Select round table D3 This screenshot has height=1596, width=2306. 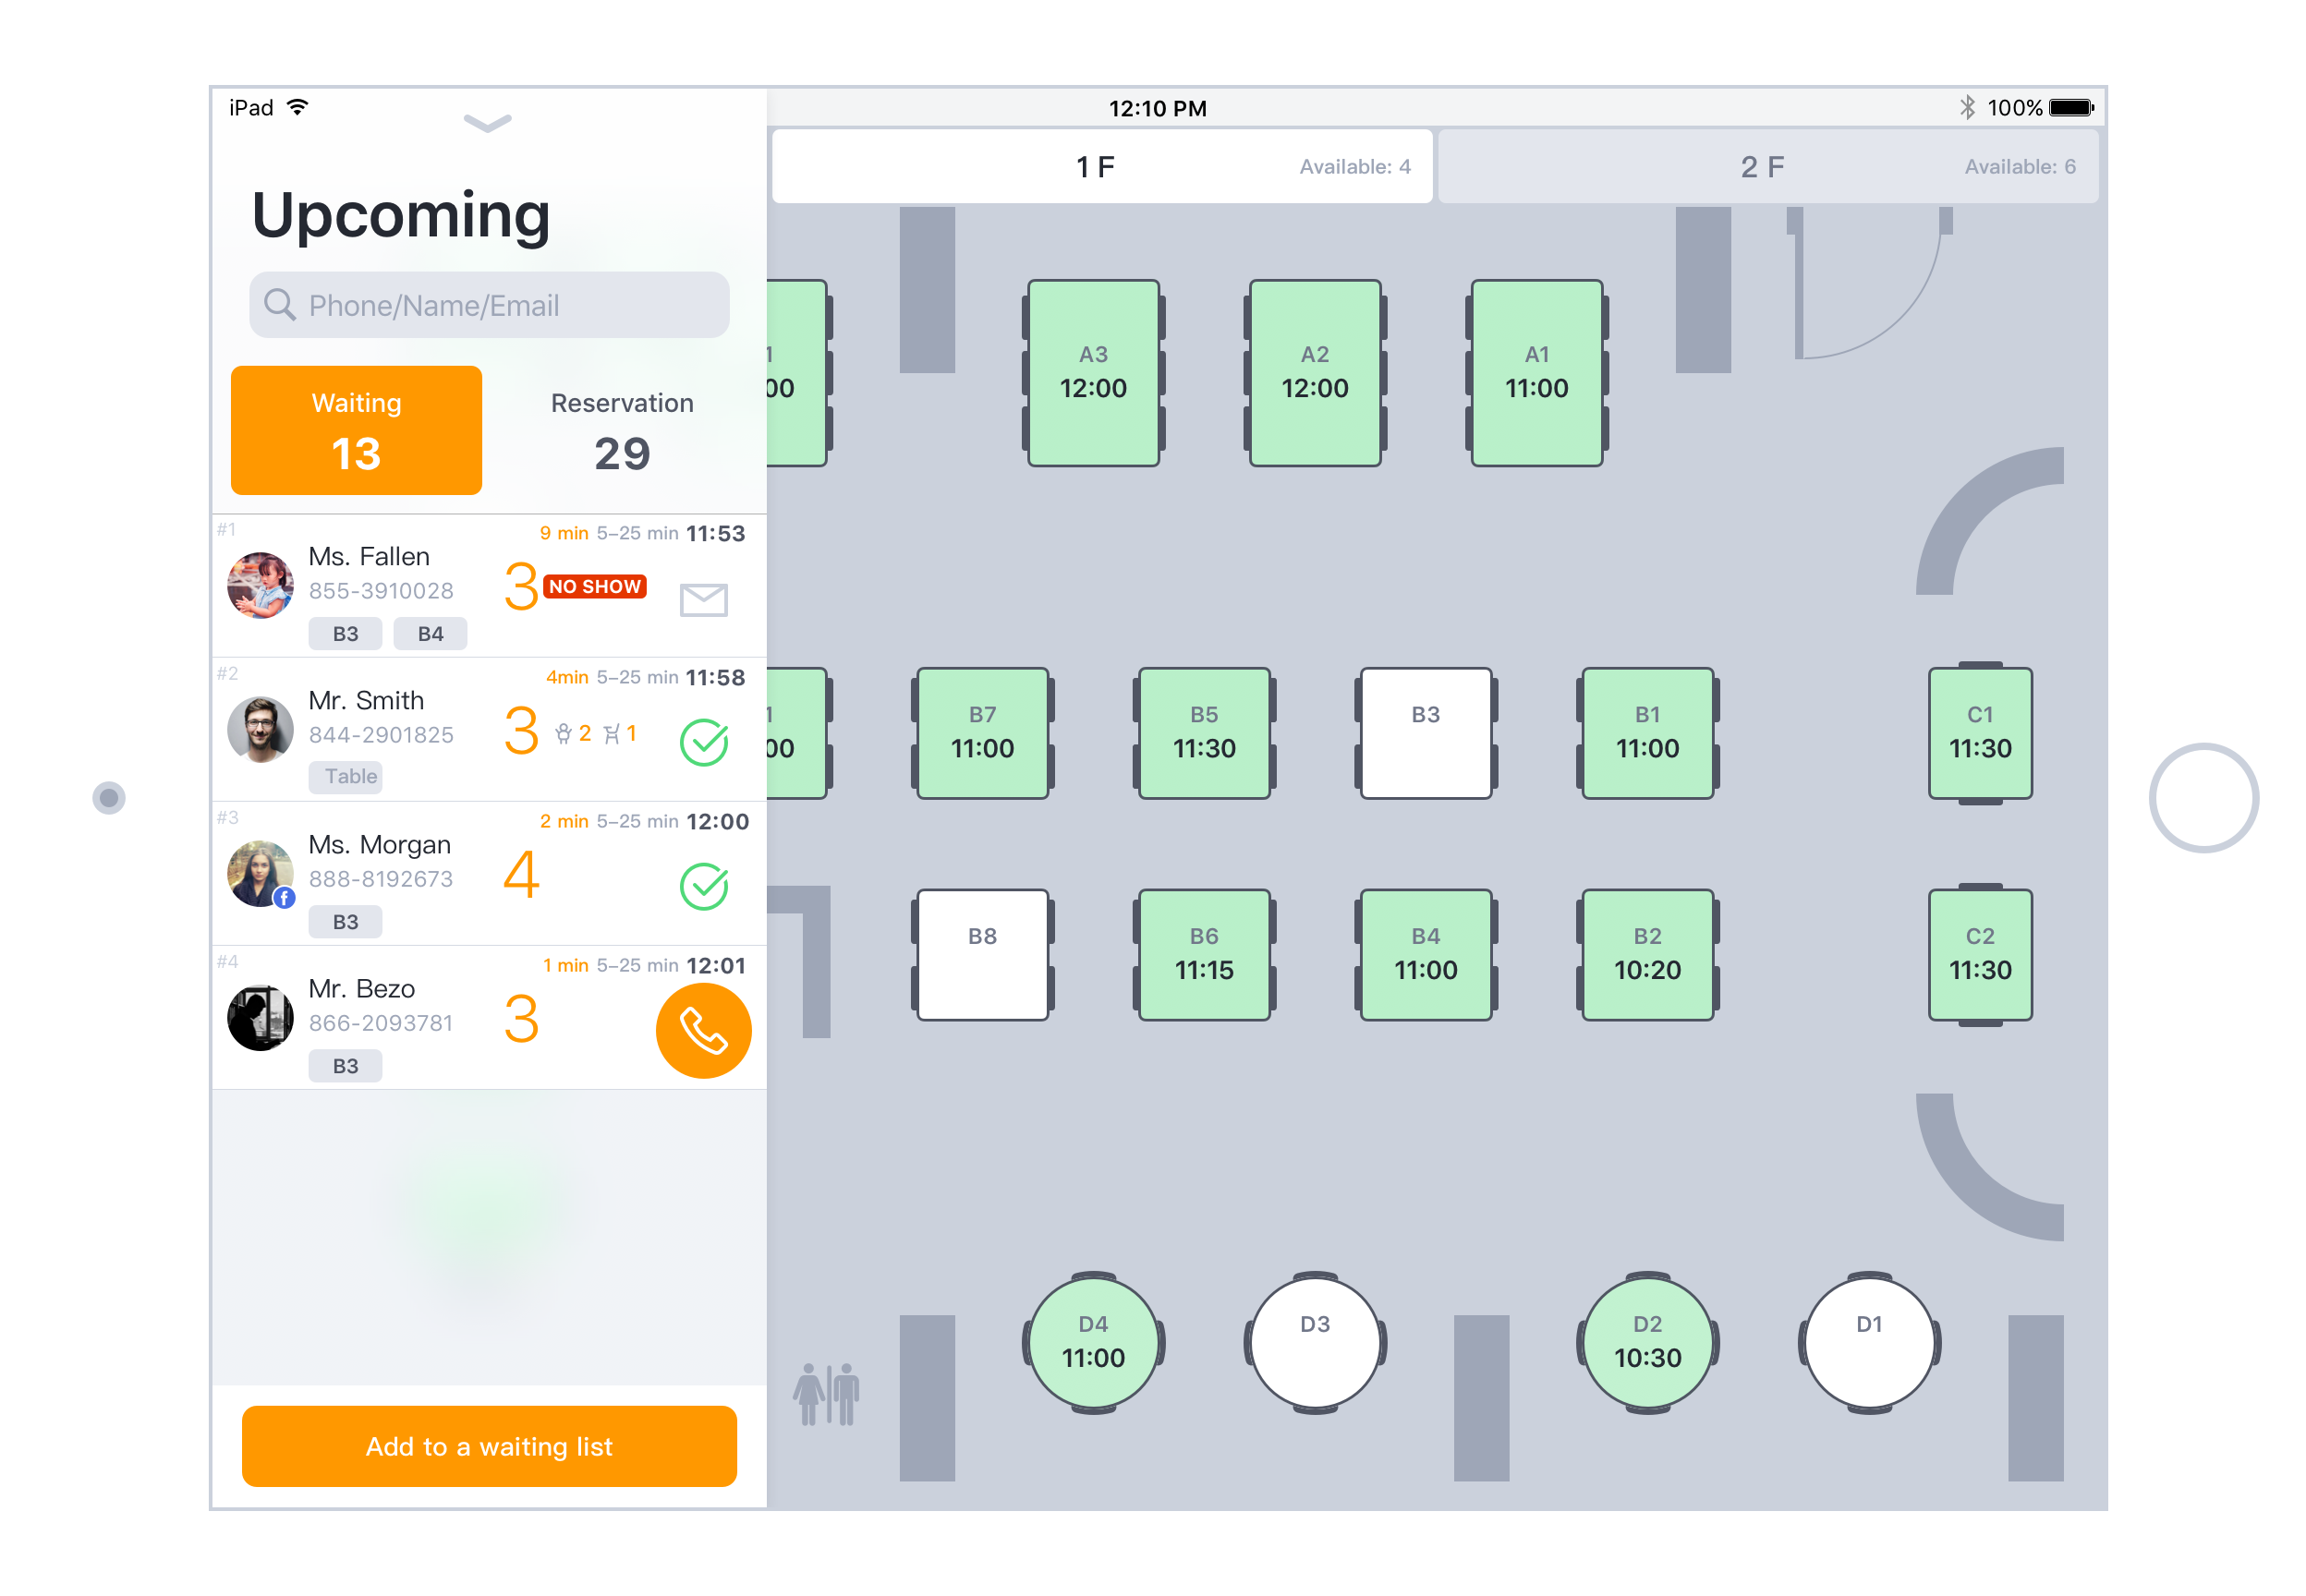pyautogui.click(x=1314, y=1343)
